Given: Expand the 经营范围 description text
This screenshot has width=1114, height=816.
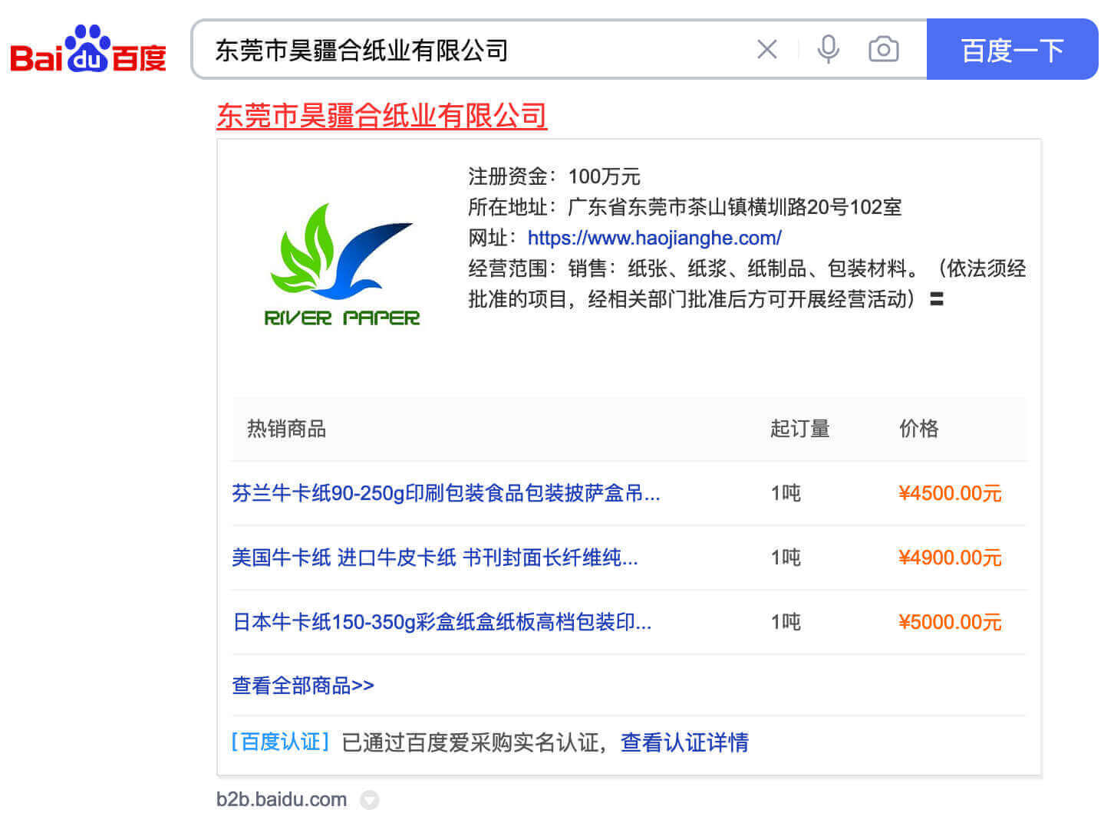Looking at the screenshot, I should [x=936, y=299].
